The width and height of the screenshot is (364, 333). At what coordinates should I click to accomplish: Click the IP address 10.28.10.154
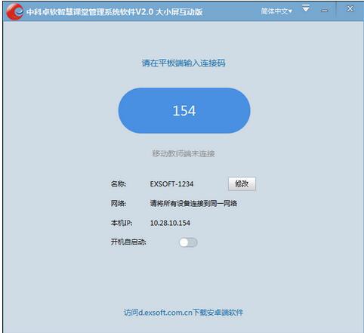tap(170, 223)
